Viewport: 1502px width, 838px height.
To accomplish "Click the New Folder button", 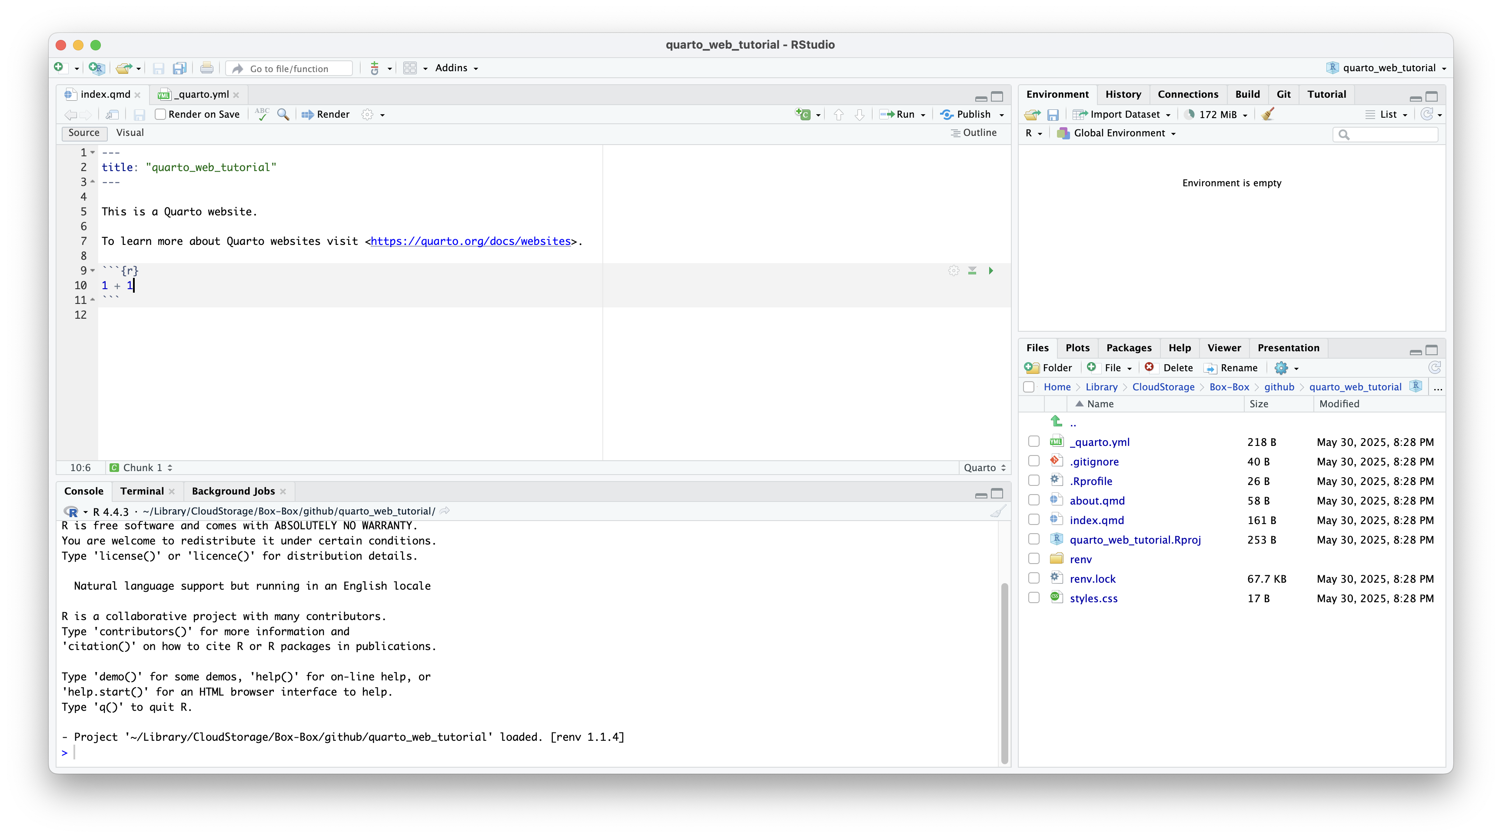I will point(1048,367).
